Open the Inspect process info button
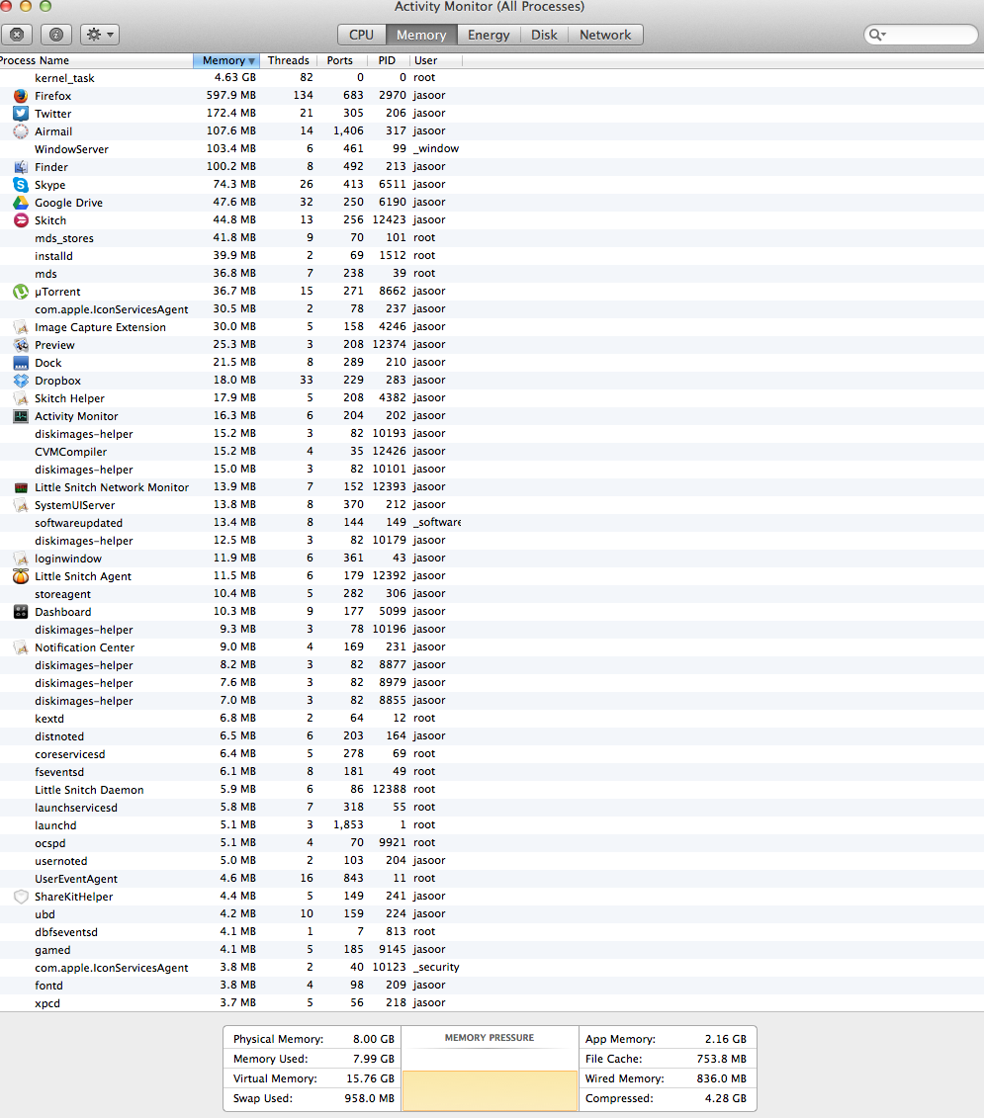Image resolution: width=984 pixels, height=1118 pixels. [56, 35]
